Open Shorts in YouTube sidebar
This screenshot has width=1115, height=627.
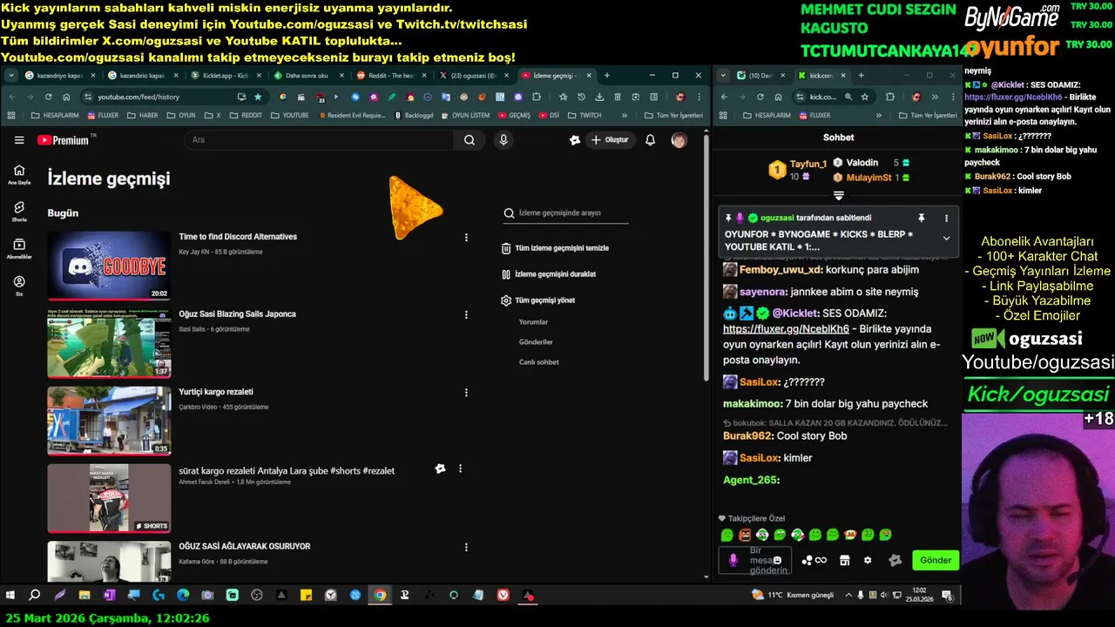pos(19,212)
